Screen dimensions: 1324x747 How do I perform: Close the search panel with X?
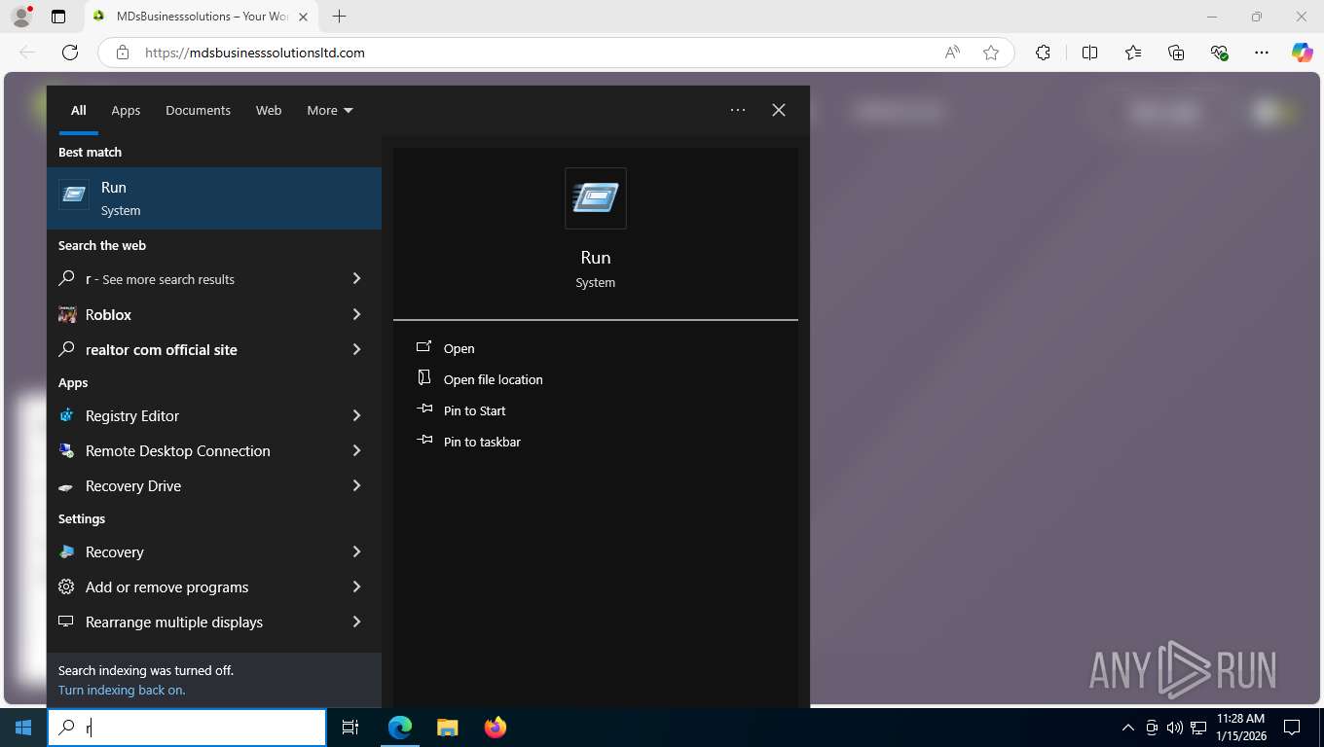pyautogui.click(x=779, y=110)
